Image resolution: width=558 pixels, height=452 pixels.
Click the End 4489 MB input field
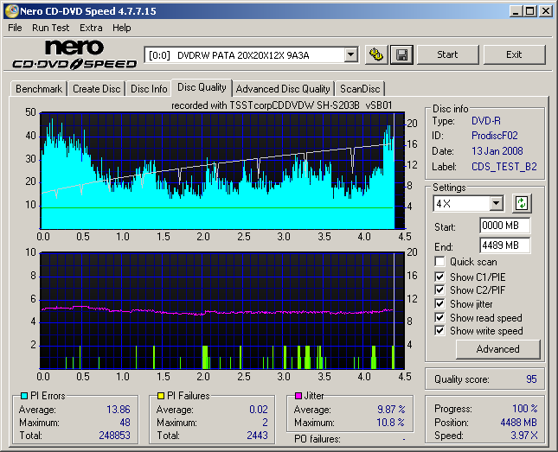point(504,245)
